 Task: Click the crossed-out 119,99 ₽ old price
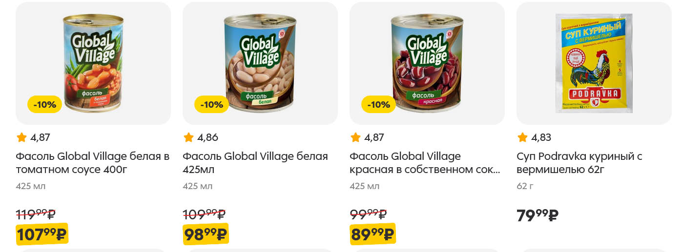tap(36, 214)
